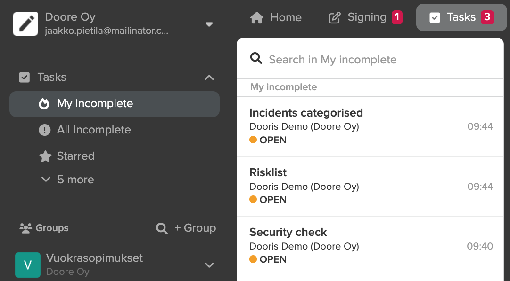The image size is (510, 281).
Task: Click OPEN status under Security check
Action: pos(273,259)
